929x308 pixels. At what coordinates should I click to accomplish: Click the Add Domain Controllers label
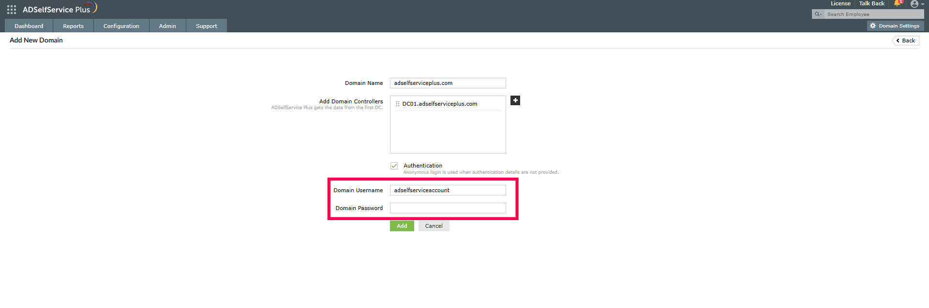pos(351,101)
